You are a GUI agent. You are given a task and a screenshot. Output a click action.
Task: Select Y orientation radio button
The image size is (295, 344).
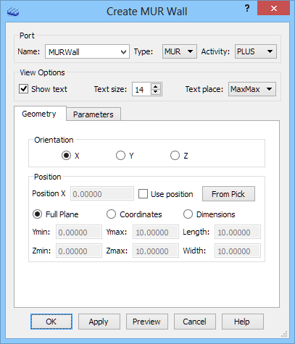tap(120, 156)
